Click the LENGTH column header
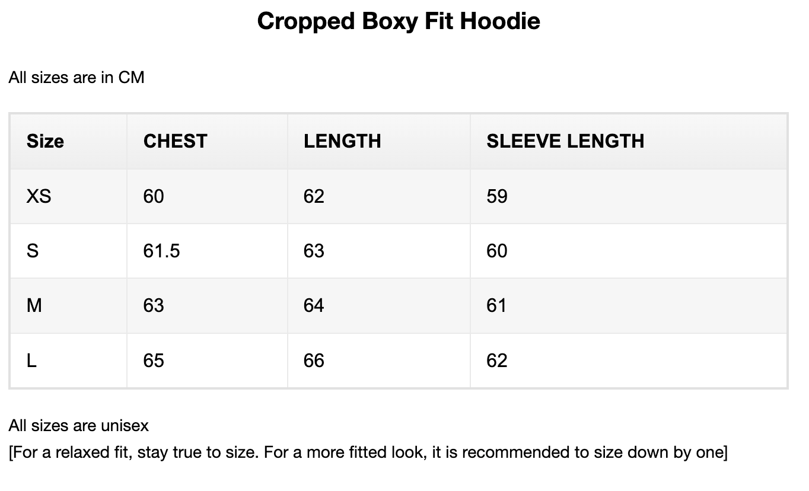 342,141
